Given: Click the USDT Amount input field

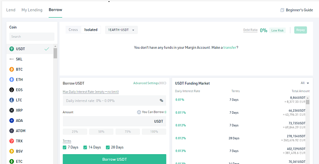Looking at the screenshot, I should pyautogui.click(x=115, y=121).
